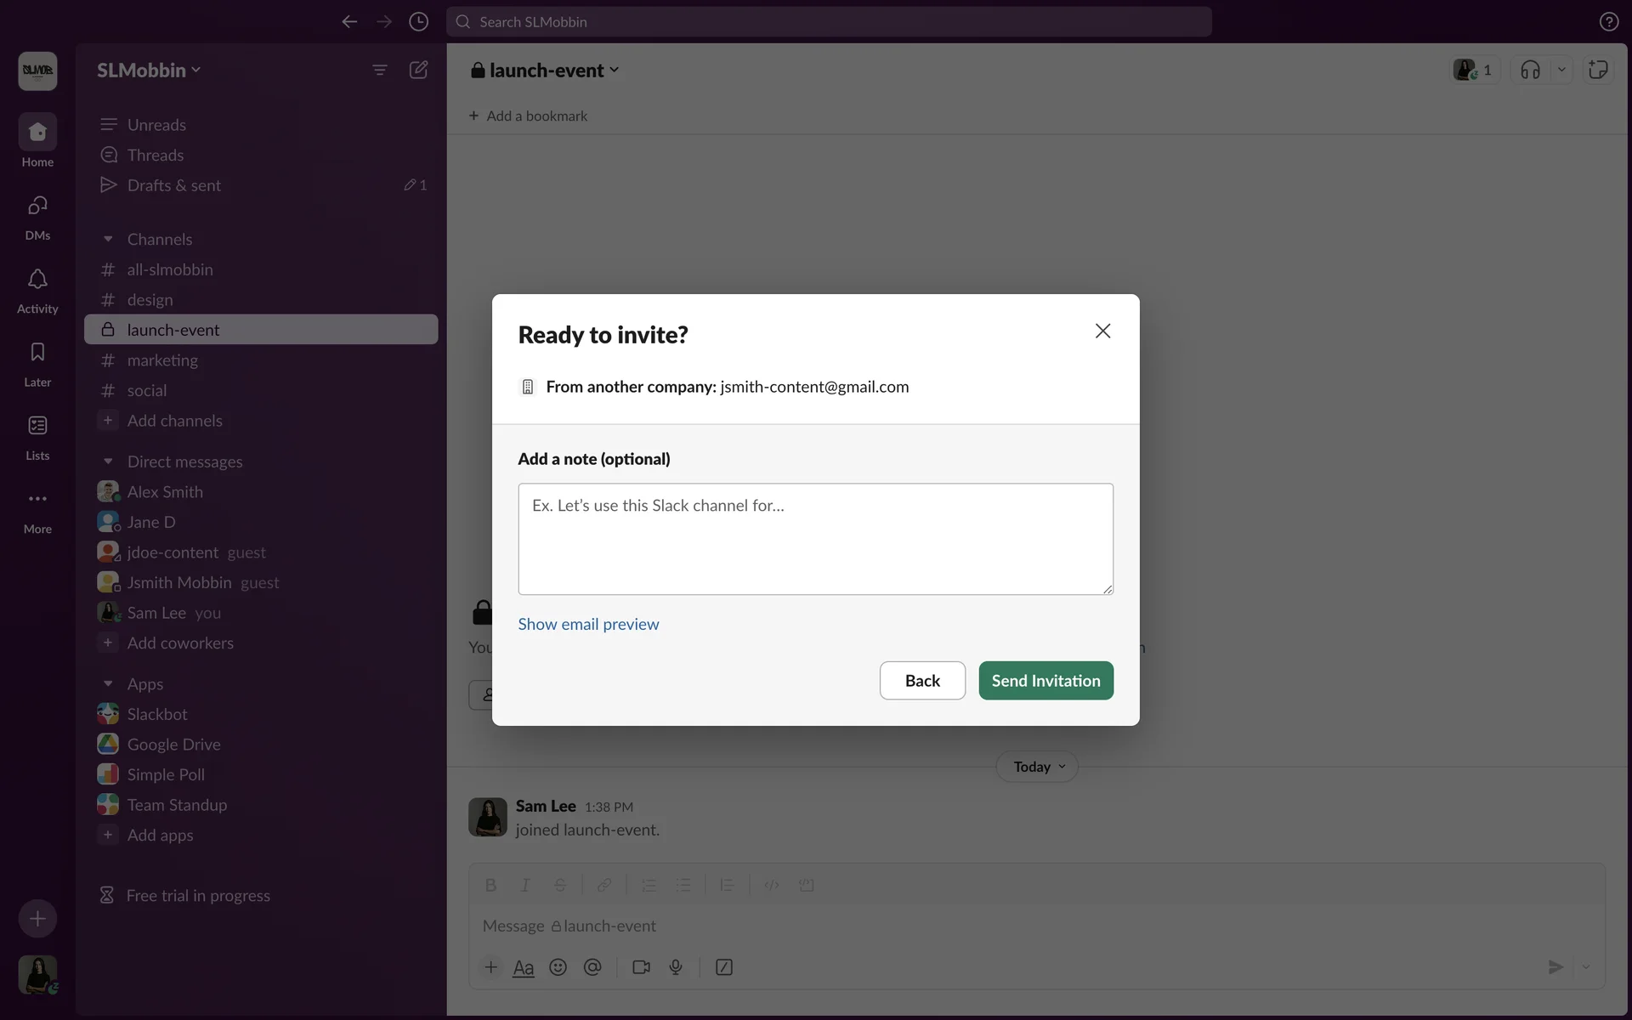The height and width of the screenshot is (1020, 1632).
Task: Open the SLMobbin workspace dropdown
Action: coord(149,70)
